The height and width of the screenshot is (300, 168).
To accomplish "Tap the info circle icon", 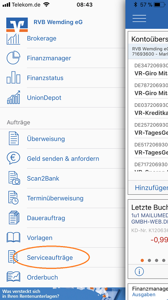I will pos(139,272).
